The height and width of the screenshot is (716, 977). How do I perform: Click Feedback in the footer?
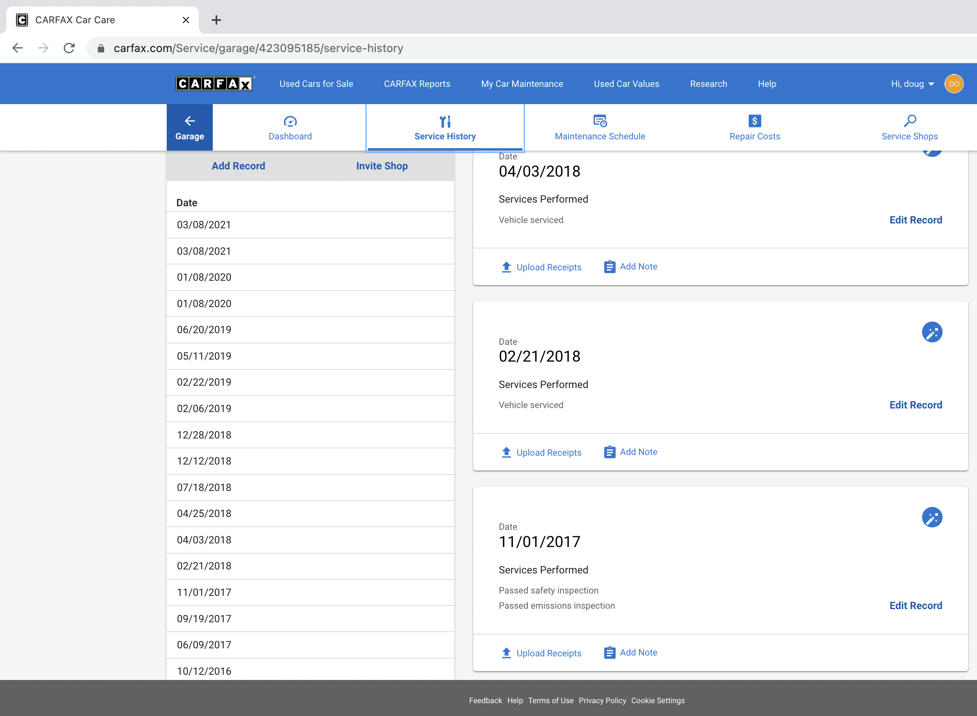[485, 700]
